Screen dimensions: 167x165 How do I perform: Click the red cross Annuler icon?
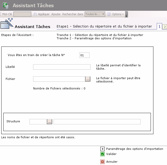pyautogui.click(x=102, y=162)
